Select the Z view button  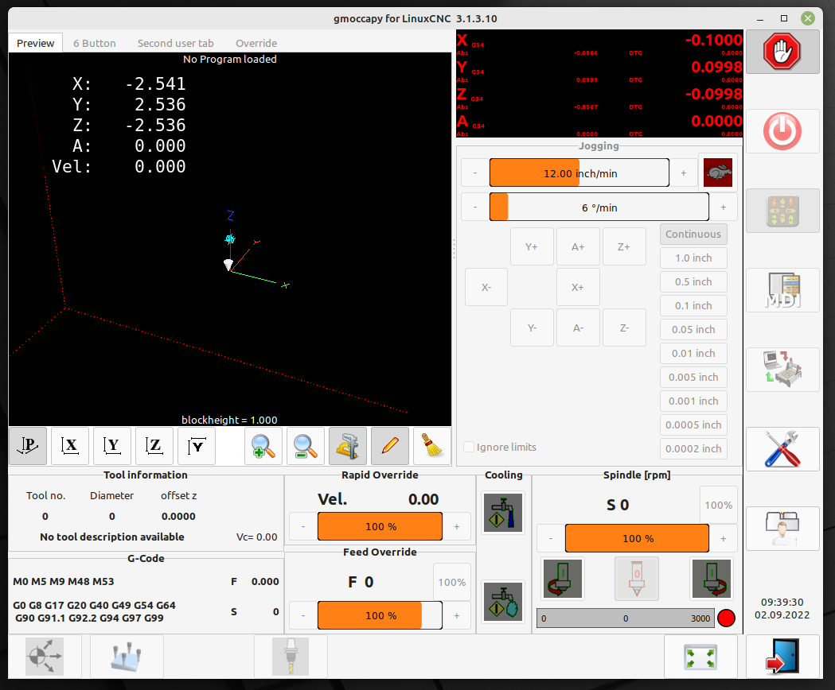pyautogui.click(x=154, y=446)
